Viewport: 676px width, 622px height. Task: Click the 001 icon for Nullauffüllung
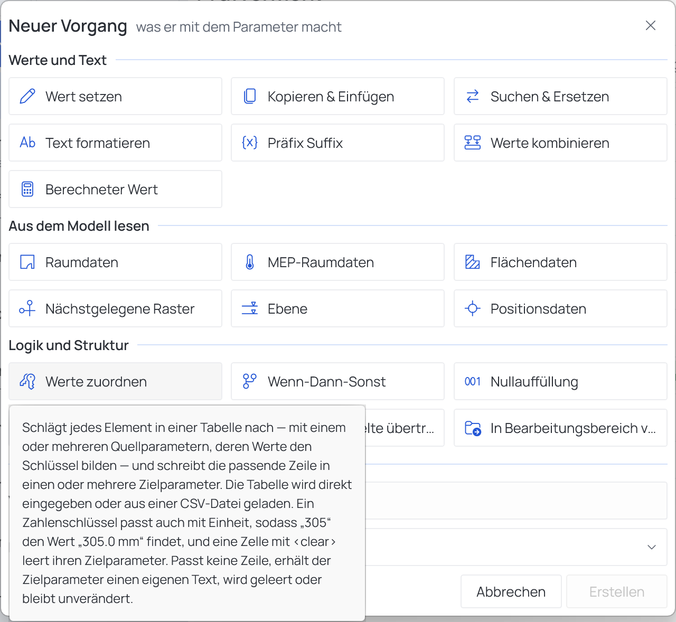pos(473,381)
